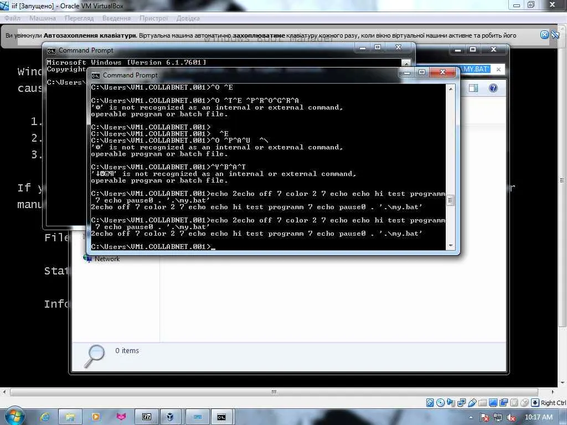The image size is (567, 425).
Task: Open Action Center flag tray icon
Action: click(x=485, y=417)
